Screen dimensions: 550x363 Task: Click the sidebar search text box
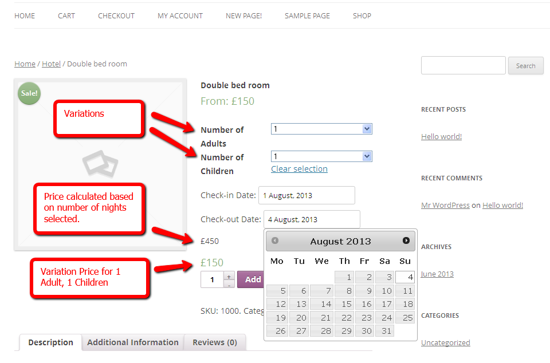point(463,65)
